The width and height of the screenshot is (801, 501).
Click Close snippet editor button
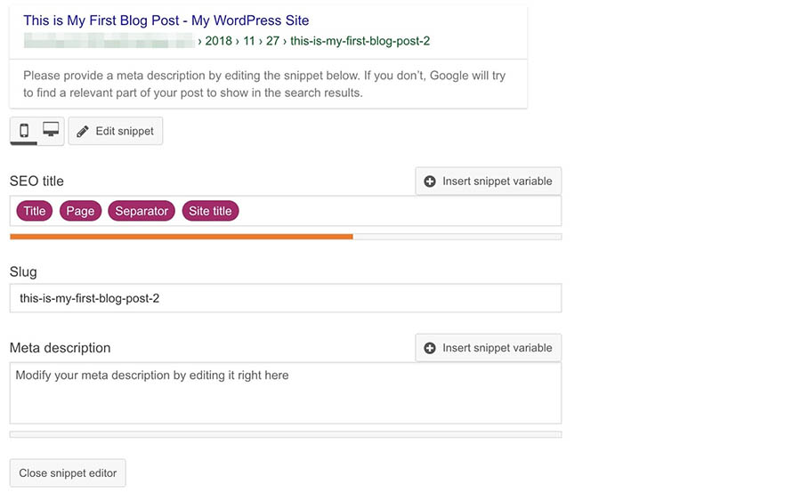click(x=68, y=473)
